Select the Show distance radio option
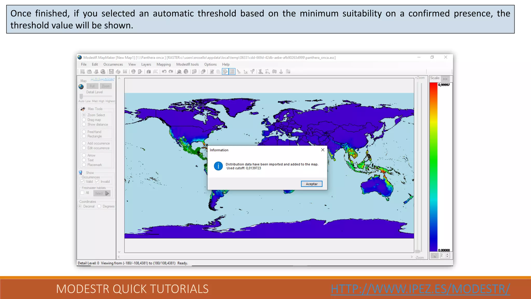Image resolution: width=531 pixels, height=299 pixels. (84, 125)
